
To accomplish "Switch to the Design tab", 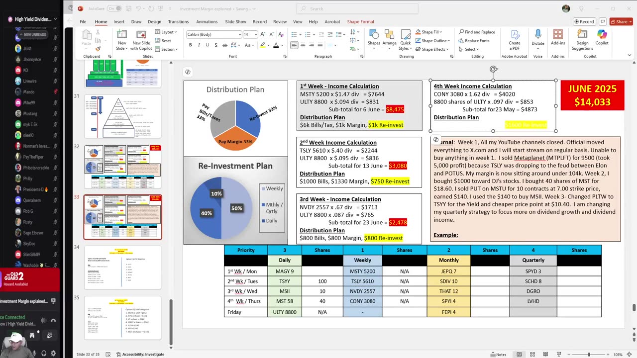I will click(154, 22).
